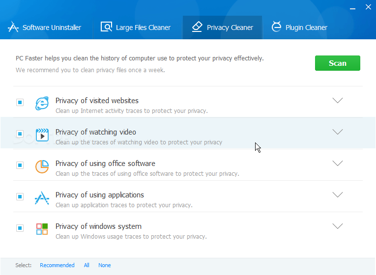This screenshot has width=376, height=275.
Task: Select the Recommended link
Action: 57,265
